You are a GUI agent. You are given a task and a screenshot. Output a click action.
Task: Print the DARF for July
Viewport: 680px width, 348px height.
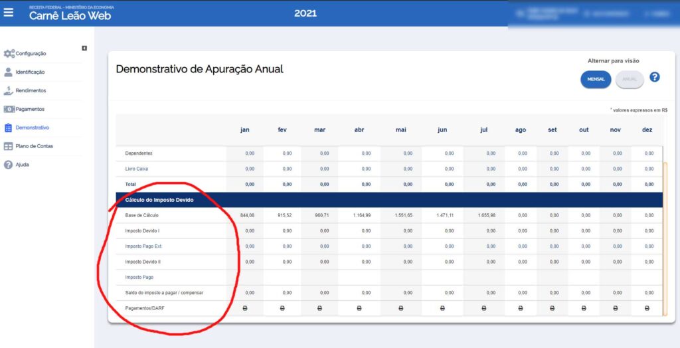[484, 308]
